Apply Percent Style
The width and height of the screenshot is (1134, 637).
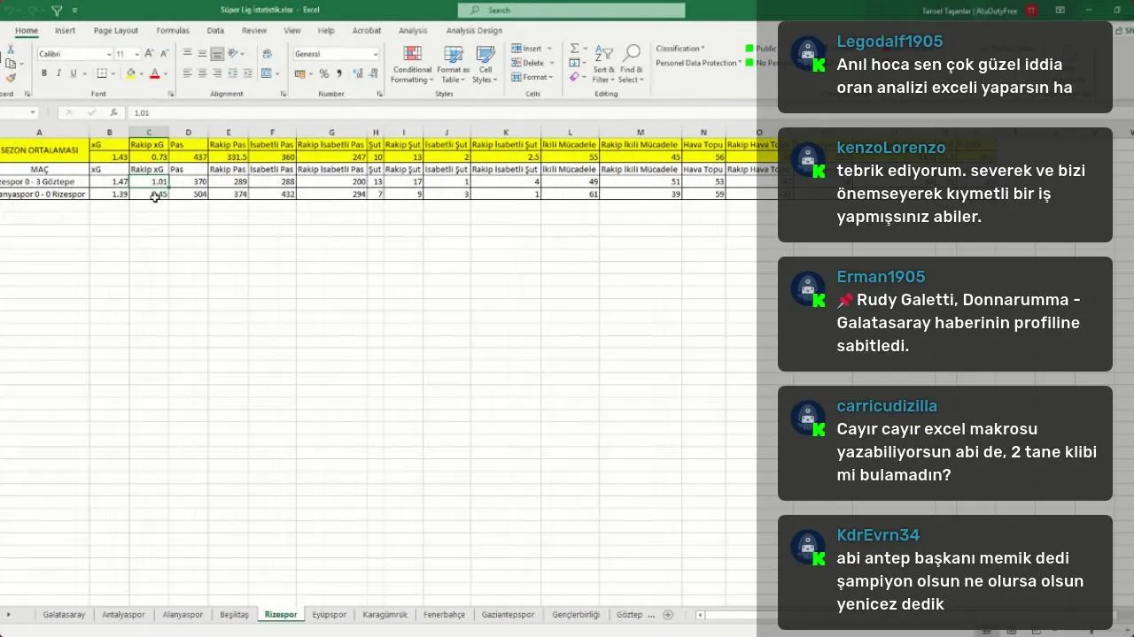324,73
